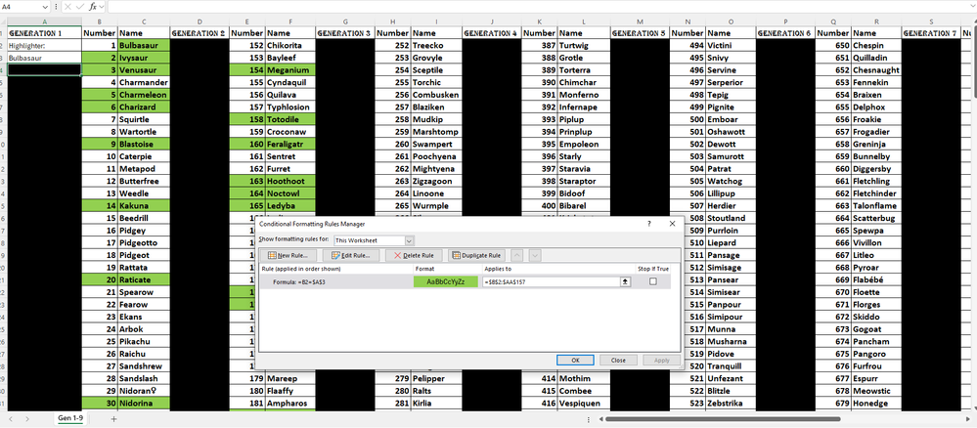Open Edit Rule for the selected rule

(351, 255)
